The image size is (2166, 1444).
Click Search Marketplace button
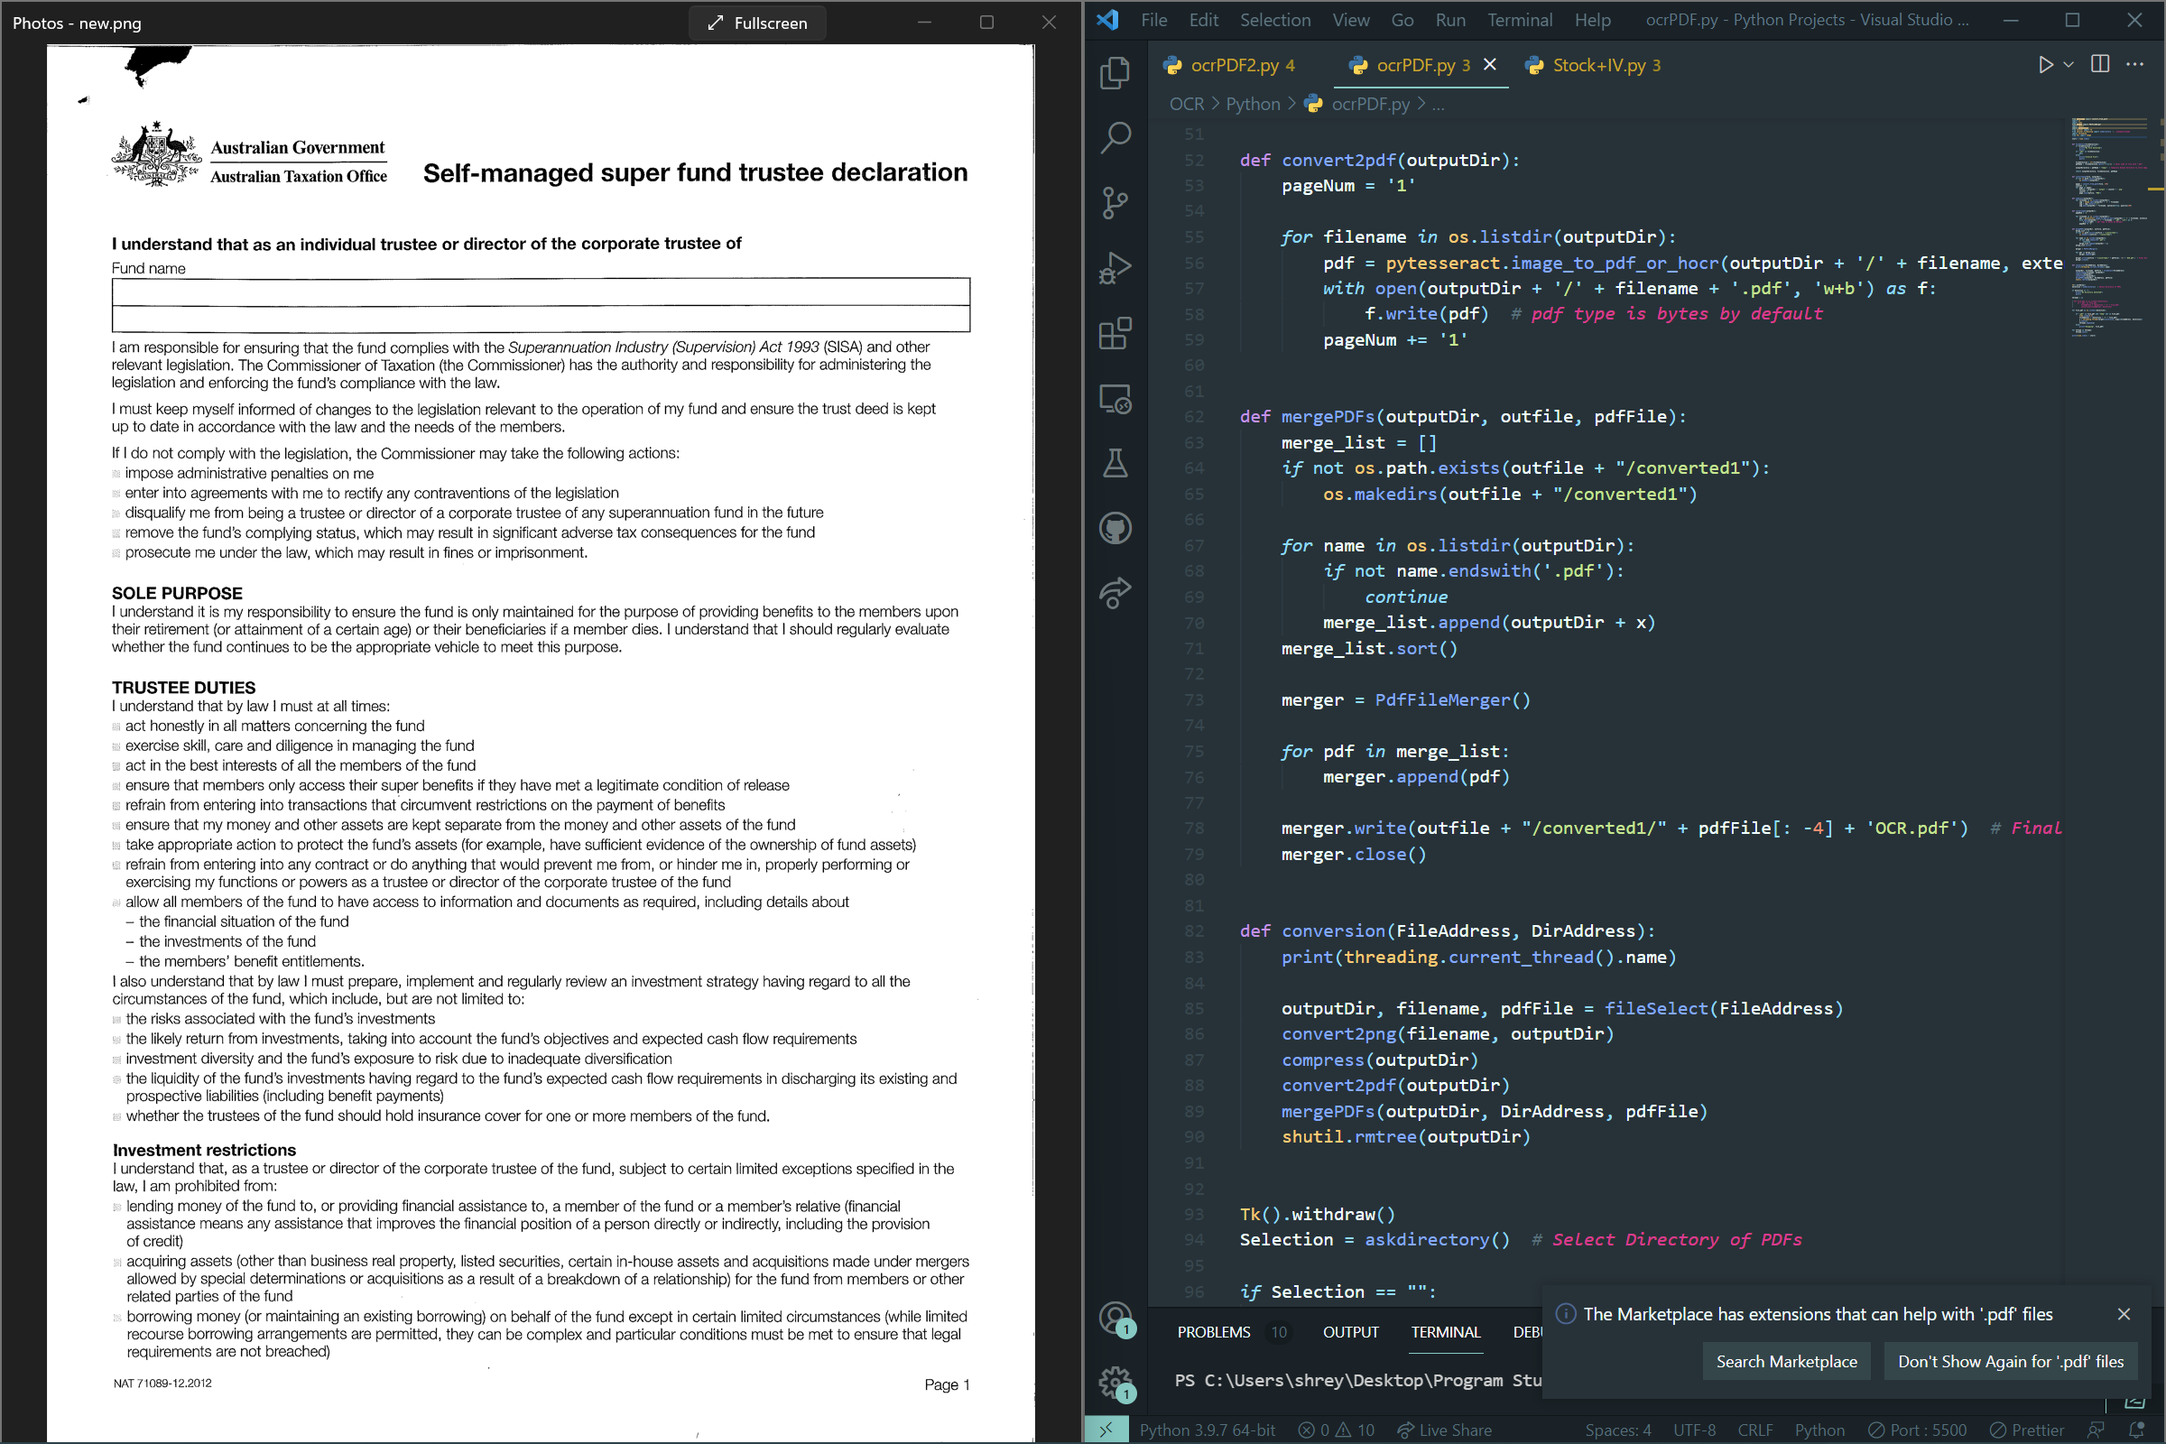click(x=1786, y=1361)
